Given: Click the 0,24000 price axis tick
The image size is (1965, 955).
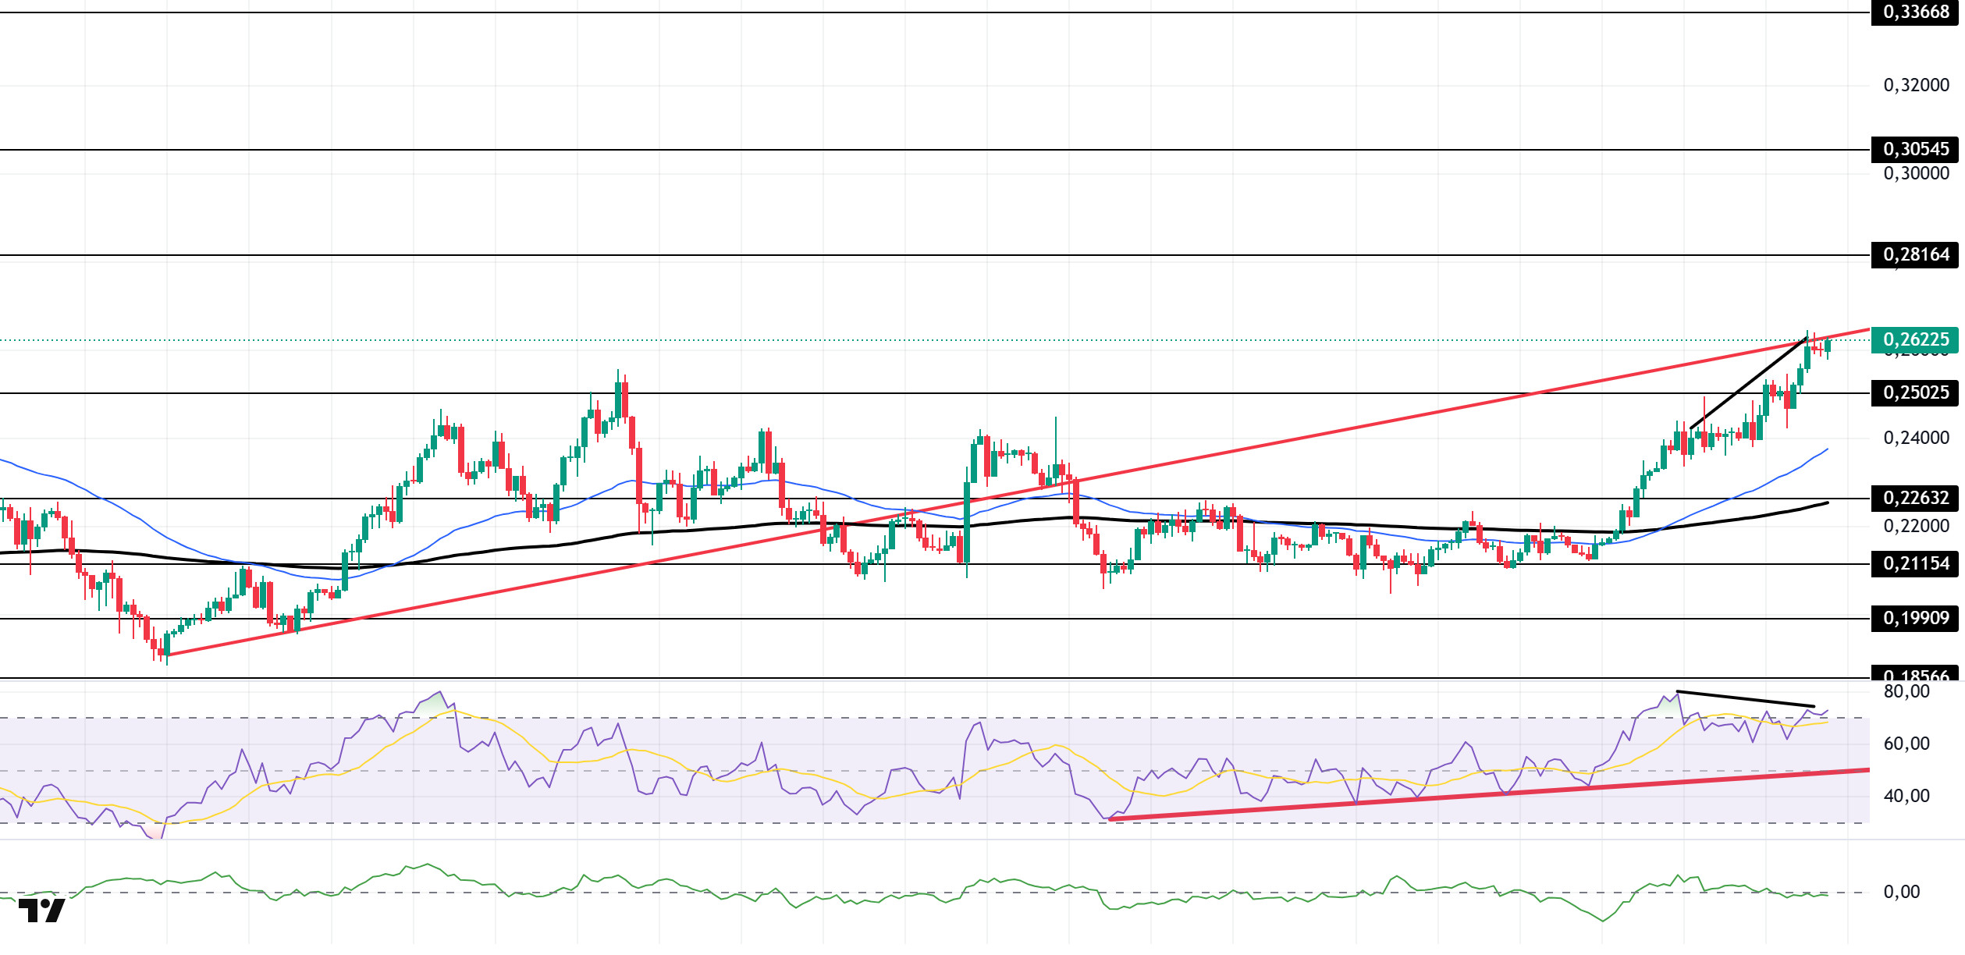Looking at the screenshot, I should (1916, 438).
